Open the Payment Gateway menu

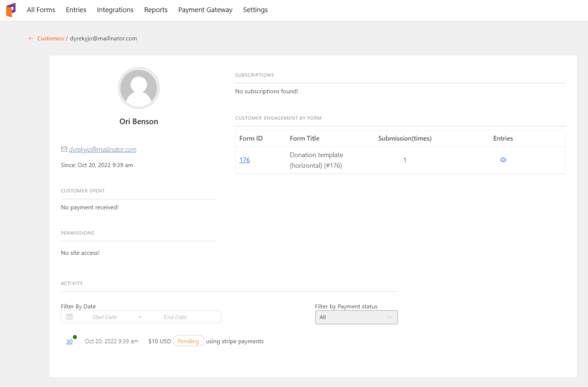point(205,10)
